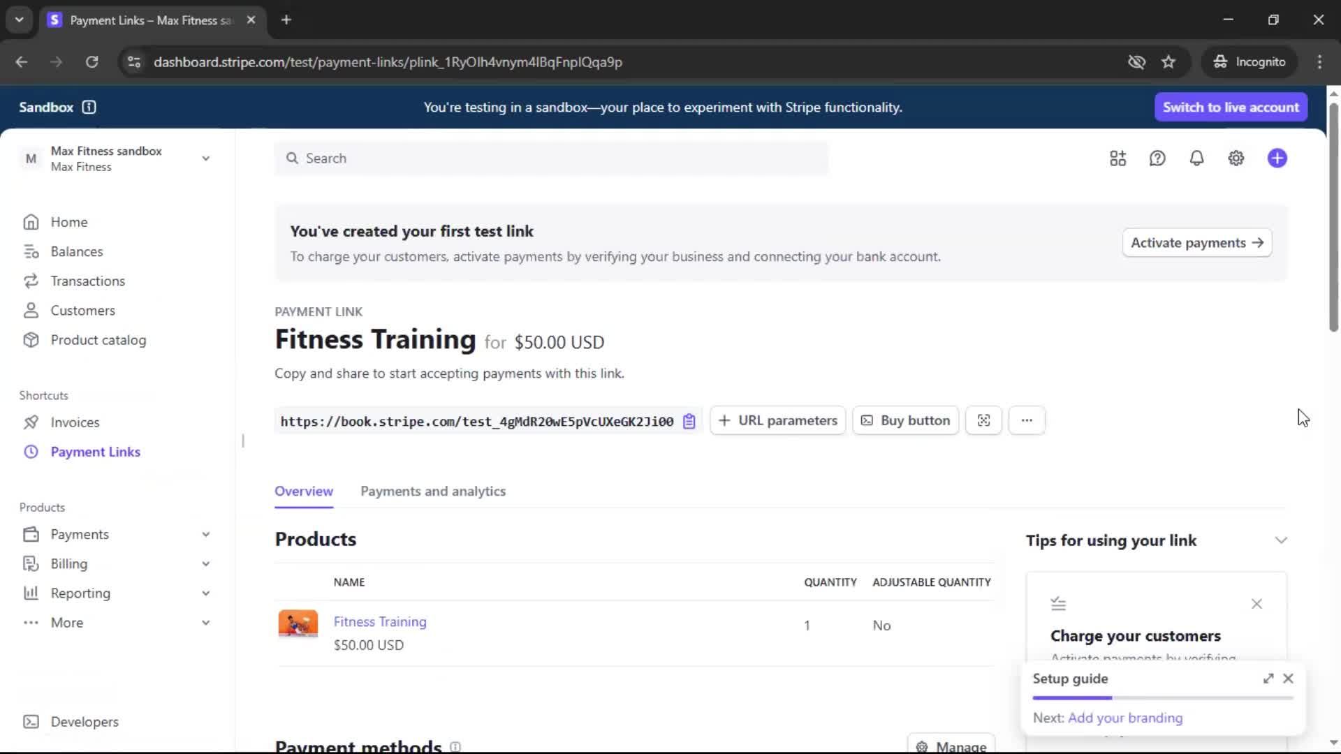Click the Sandbox info icon
Image resolution: width=1341 pixels, height=754 pixels.
(x=89, y=107)
